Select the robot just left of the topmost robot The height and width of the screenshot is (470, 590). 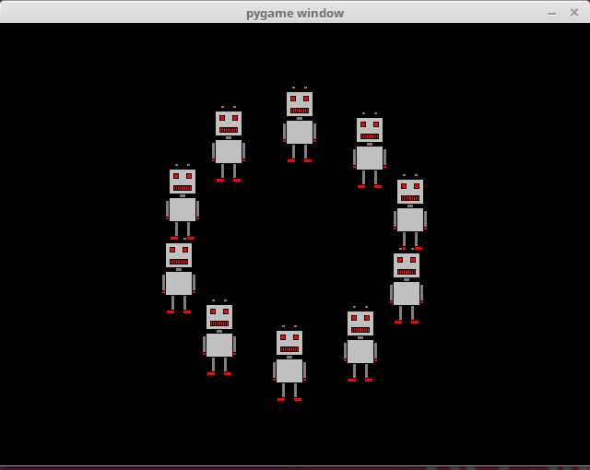click(229, 145)
